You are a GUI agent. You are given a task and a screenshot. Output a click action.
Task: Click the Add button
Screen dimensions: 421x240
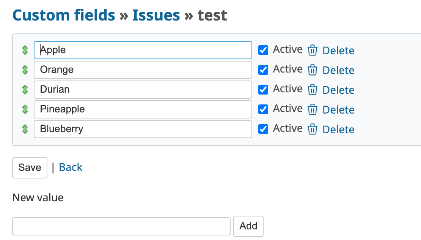coord(248,226)
